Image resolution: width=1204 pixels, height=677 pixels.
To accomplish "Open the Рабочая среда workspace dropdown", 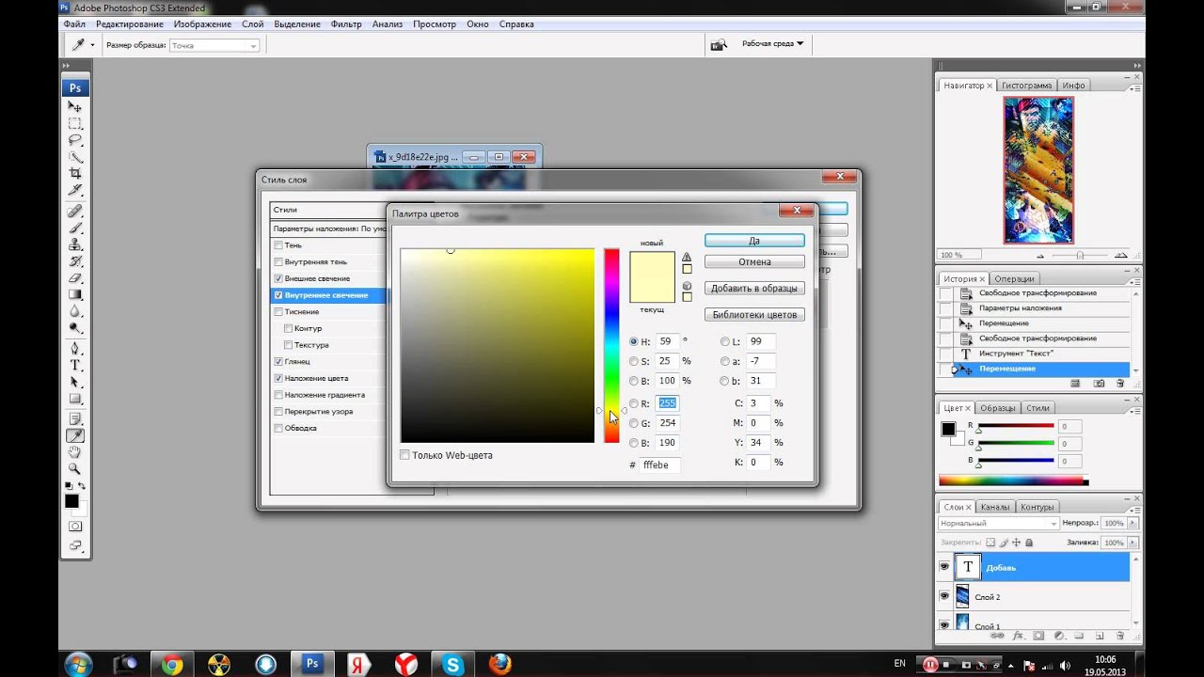I will [772, 43].
